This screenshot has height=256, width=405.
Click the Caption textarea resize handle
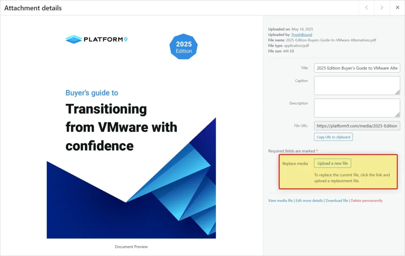point(397,92)
